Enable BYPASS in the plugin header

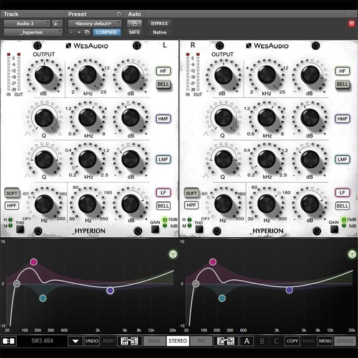tap(159, 23)
